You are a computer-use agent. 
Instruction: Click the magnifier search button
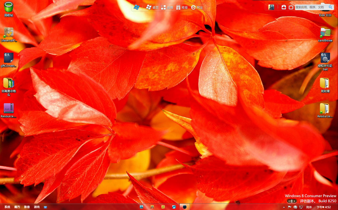331,7
